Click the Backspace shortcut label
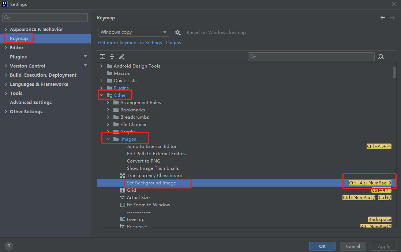Screen dimensions: 401x252 [379, 219]
